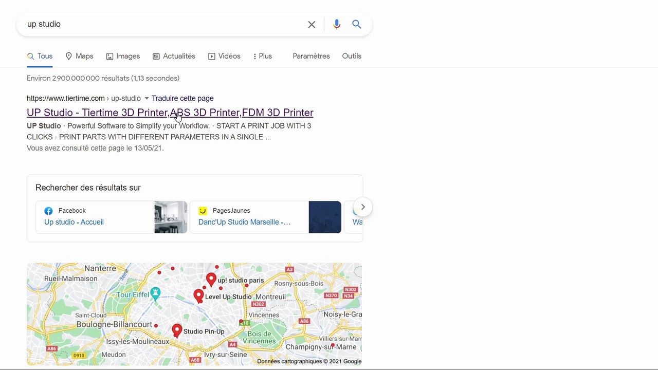Open Paramètres search settings
The height and width of the screenshot is (370, 658).
(x=311, y=56)
